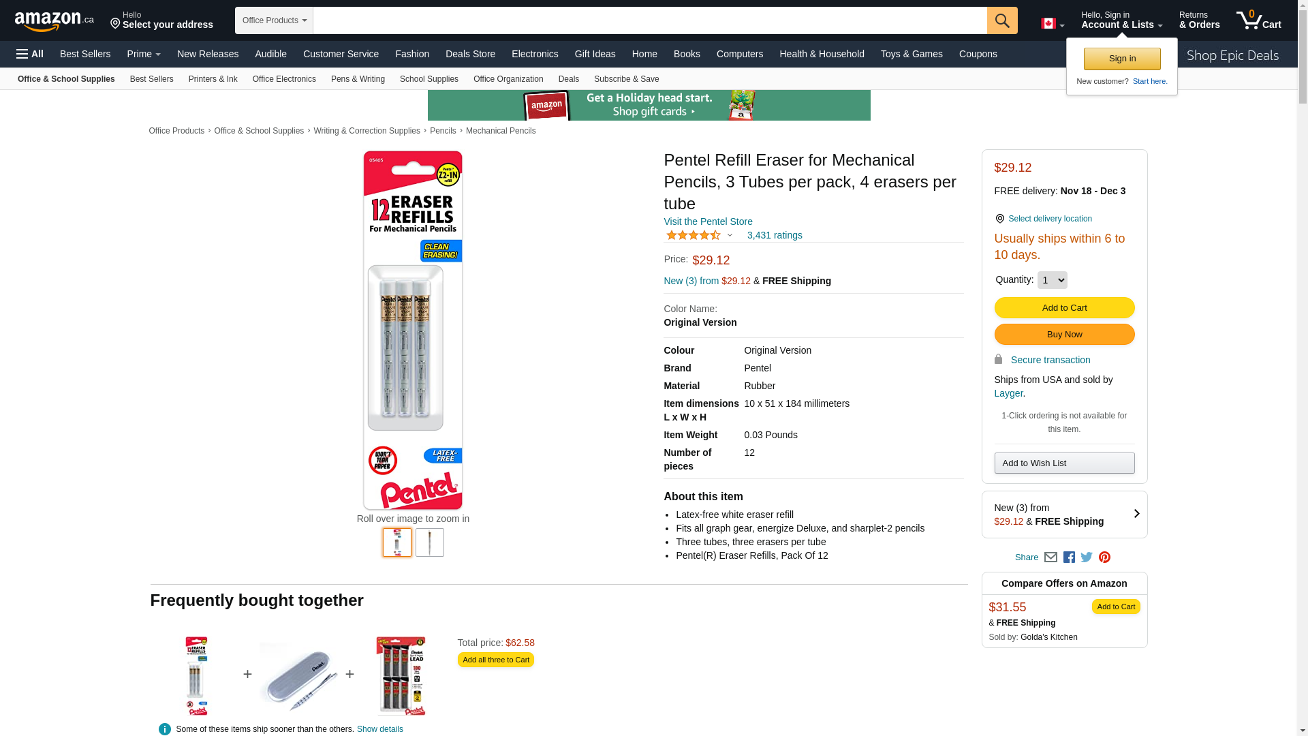
Task: Open the All hamburger menu
Action: click(30, 54)
